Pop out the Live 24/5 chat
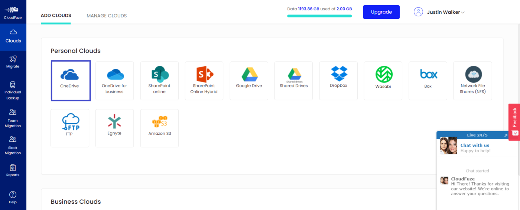Viewport: 520px width, 210px height. click(x=506, y=136)
